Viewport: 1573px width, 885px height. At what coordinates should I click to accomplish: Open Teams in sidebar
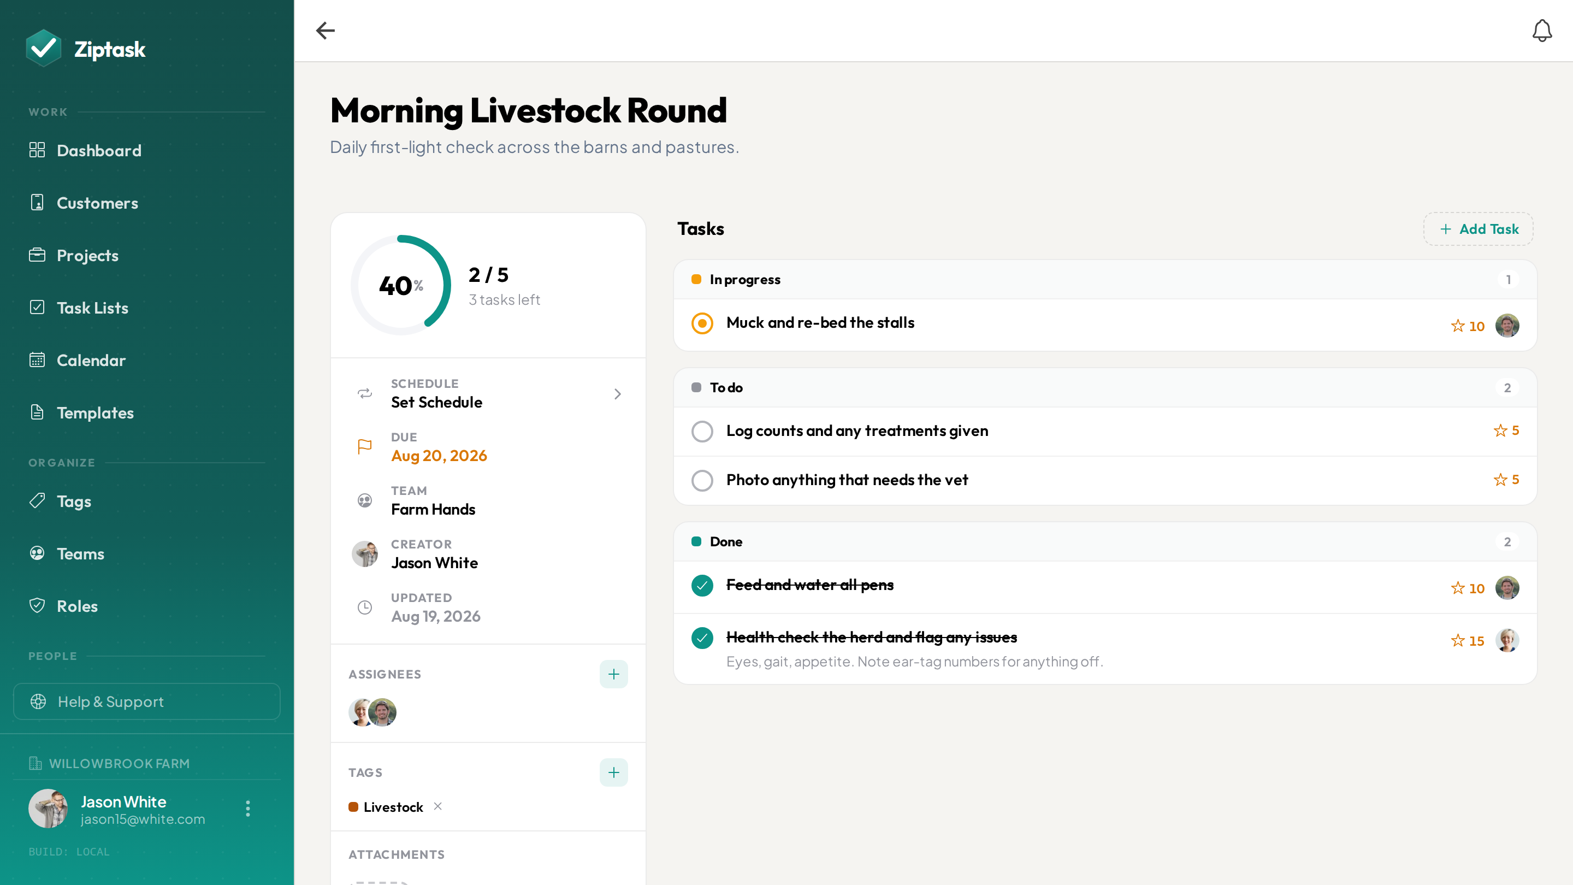[x=146, y=553]
